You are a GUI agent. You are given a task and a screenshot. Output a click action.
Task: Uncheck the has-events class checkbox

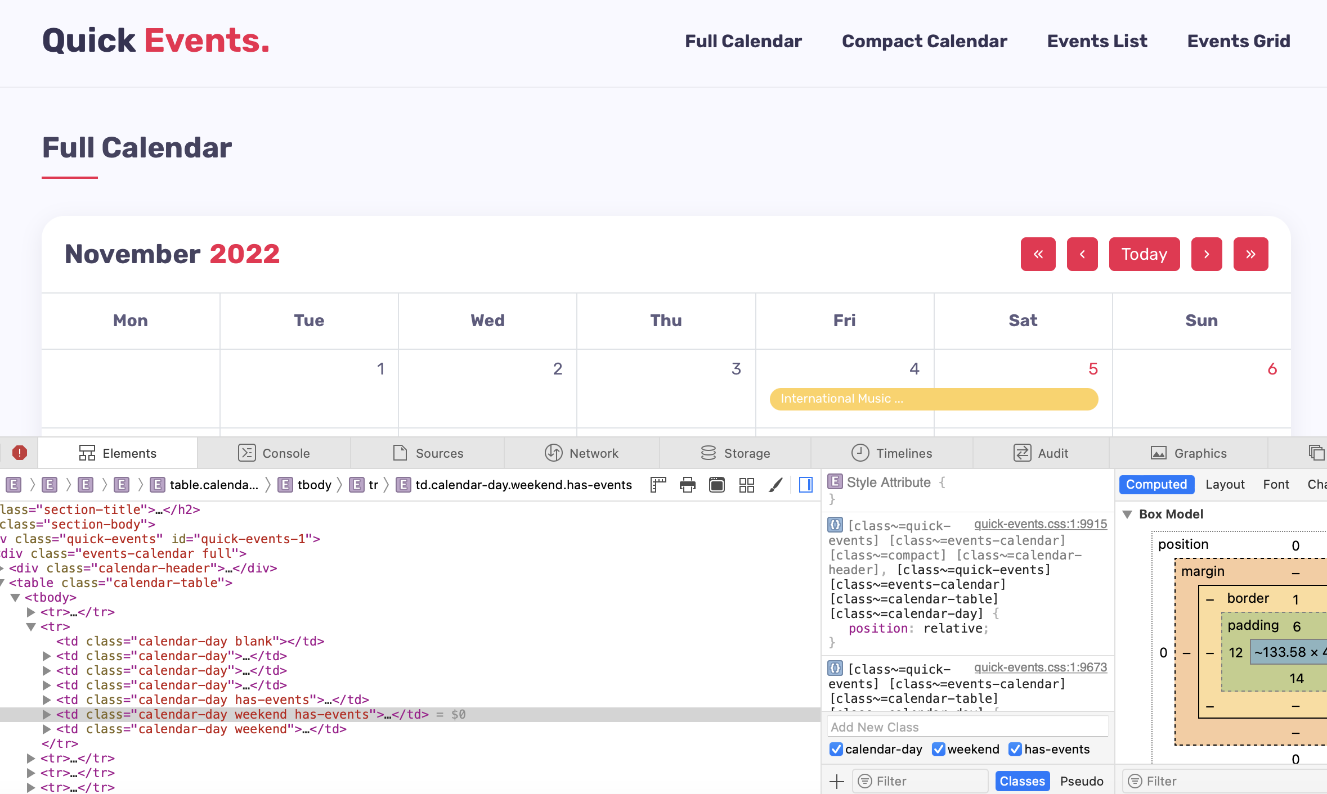pyautogui.click(x=1015, y=749)
